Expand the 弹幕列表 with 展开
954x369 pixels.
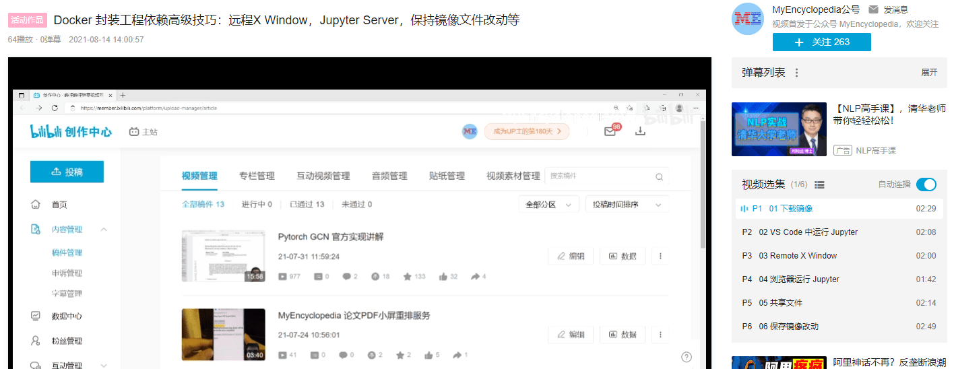coord(929,73)
